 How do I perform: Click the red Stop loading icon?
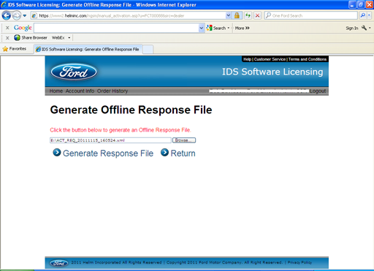pos(257,15)
